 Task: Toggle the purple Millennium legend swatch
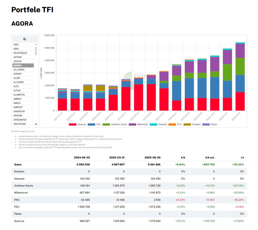click(x=132, y=124)
